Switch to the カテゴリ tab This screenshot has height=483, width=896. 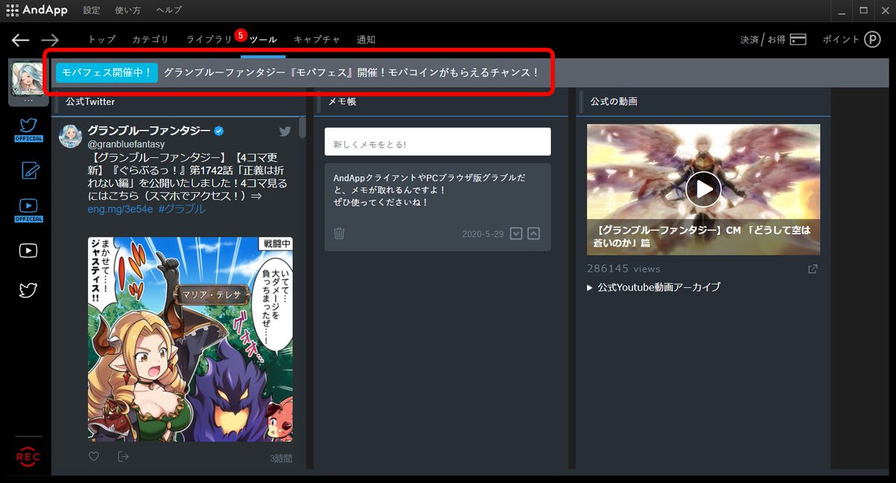pyautogui.click(x=150, y=40)
